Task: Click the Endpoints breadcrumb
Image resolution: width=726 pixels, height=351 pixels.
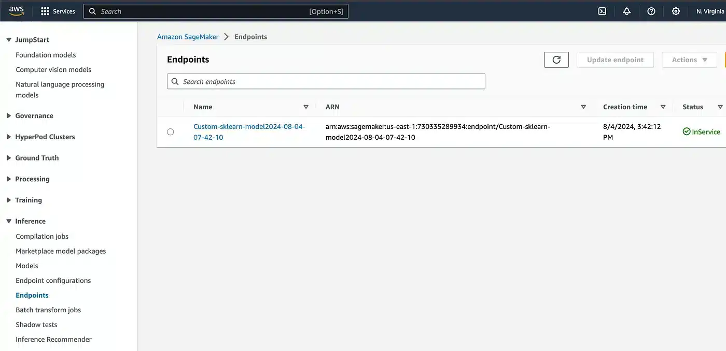Action: coord(250,37)
